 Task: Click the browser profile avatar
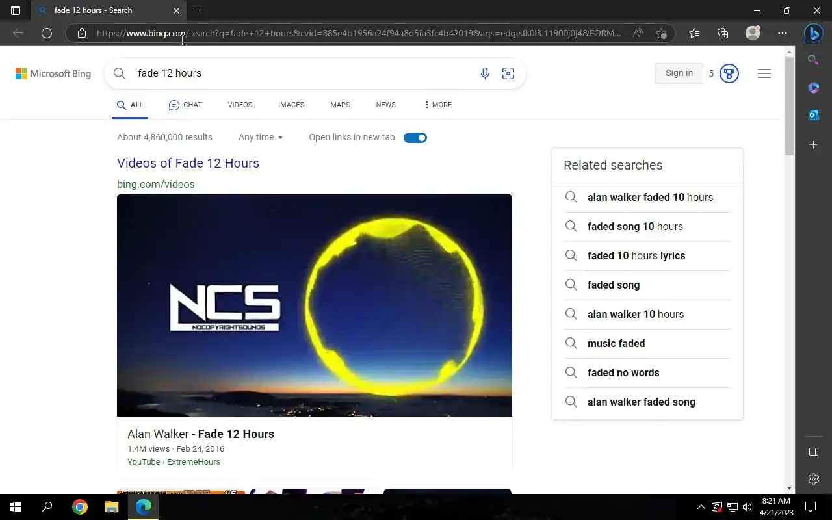753,33
